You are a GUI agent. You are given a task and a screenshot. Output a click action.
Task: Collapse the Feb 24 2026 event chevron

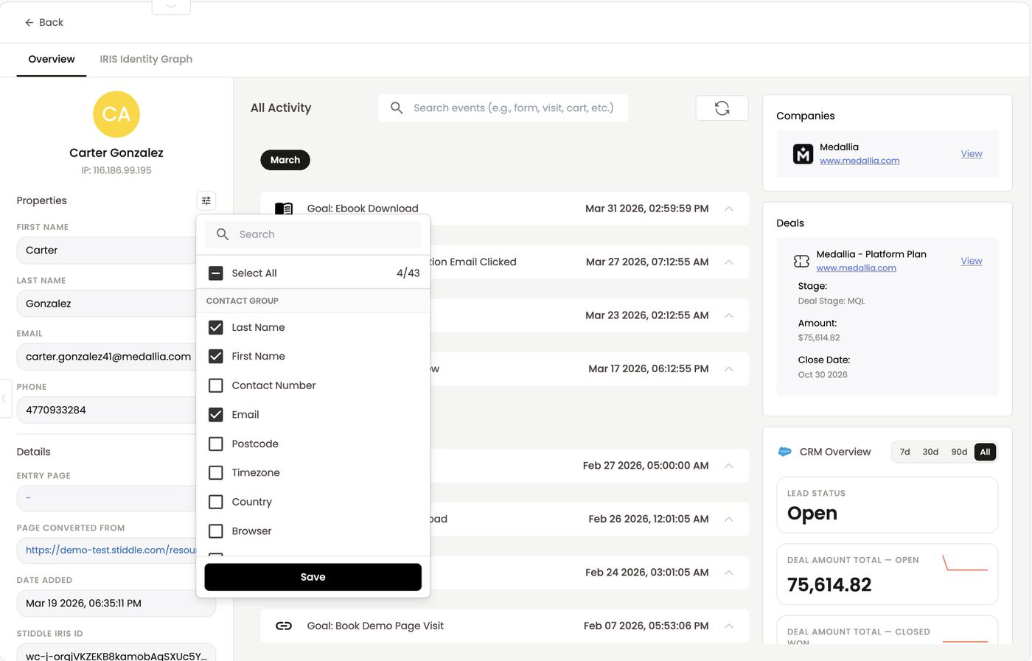(x=729, y=573)
